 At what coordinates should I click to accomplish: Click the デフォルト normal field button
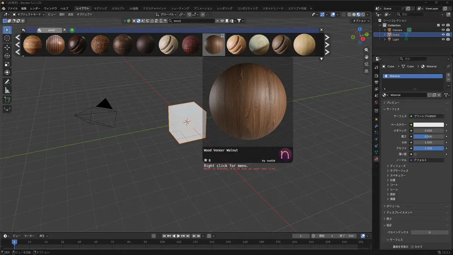click(x=427, y=160)
